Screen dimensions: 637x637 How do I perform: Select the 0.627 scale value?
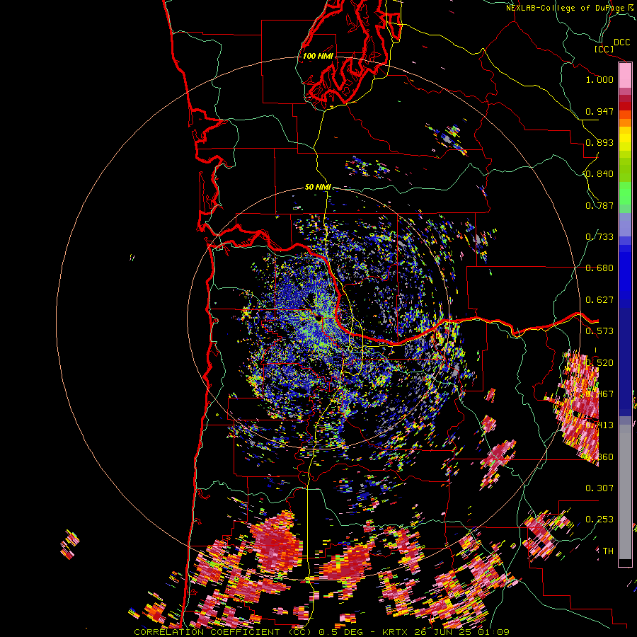click(x=599, y=300)
